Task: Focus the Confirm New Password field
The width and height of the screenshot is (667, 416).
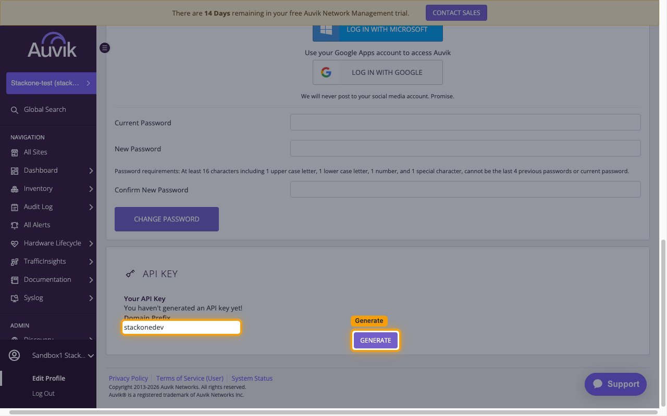Action: (465, 189)
